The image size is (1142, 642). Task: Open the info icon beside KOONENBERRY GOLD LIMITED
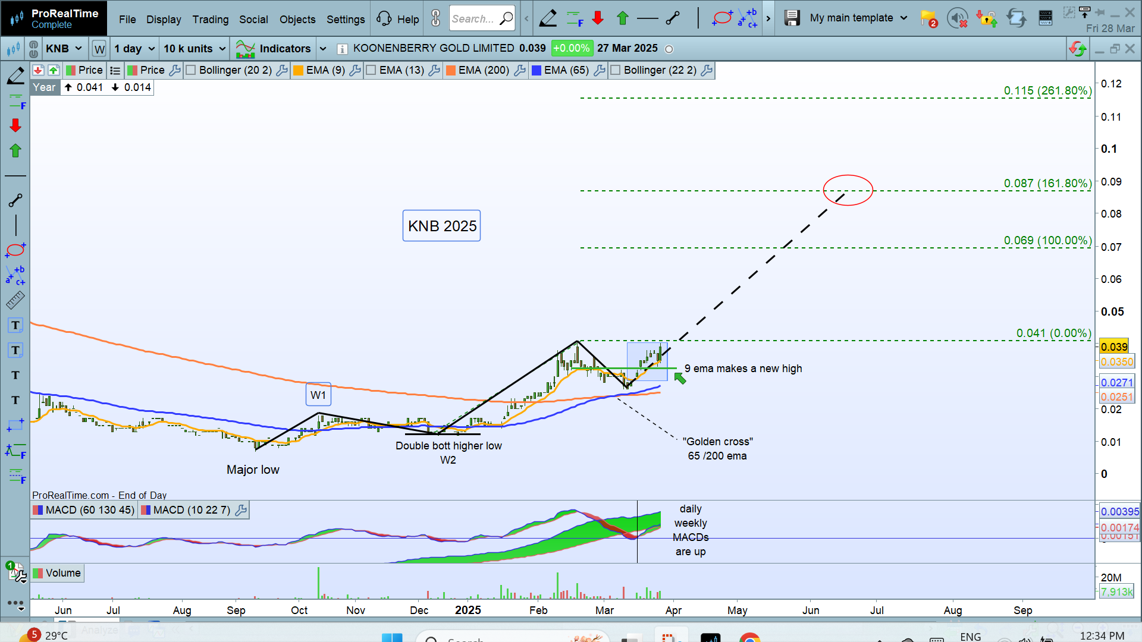342,49
